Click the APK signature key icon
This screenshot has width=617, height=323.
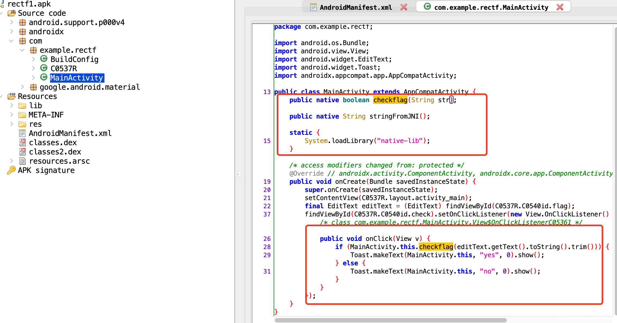pyautogui.click(x=11, y=170)
